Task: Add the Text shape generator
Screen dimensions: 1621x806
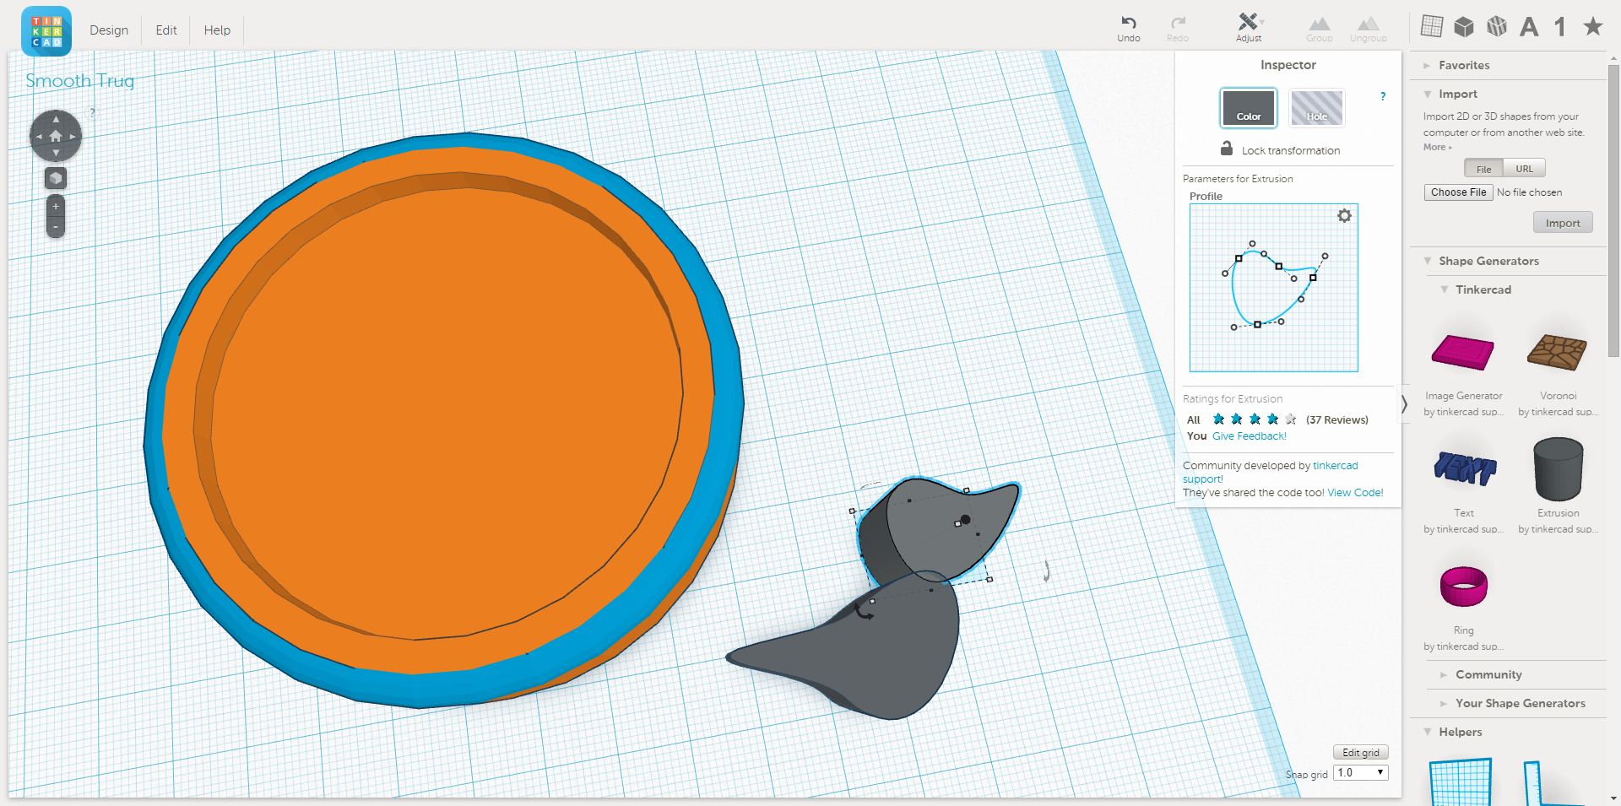Action: pyautogui.click(x=1464, y=467)
